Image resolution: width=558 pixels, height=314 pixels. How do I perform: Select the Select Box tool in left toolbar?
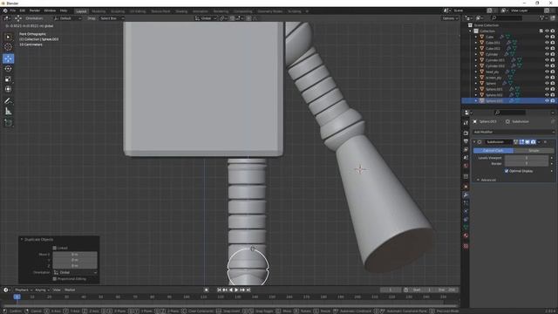tap(8, 37)
